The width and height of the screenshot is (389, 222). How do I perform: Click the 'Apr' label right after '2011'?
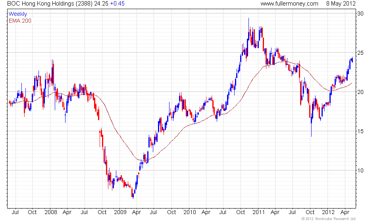coord(275,212)
